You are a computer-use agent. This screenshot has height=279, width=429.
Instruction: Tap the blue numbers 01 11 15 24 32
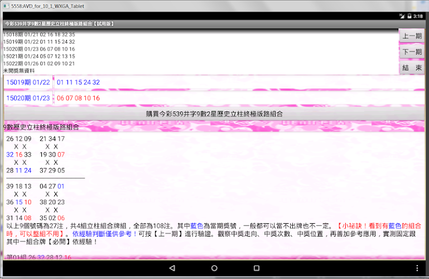78,83
